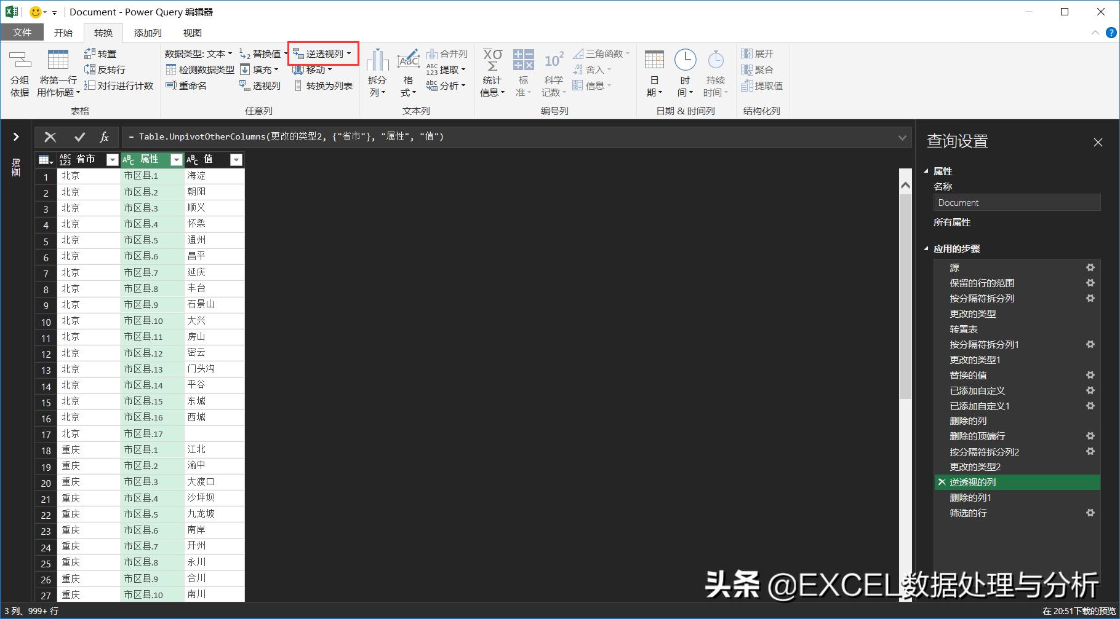Open settings gear for the 筛选的行 step

(x=1090, y=513)
